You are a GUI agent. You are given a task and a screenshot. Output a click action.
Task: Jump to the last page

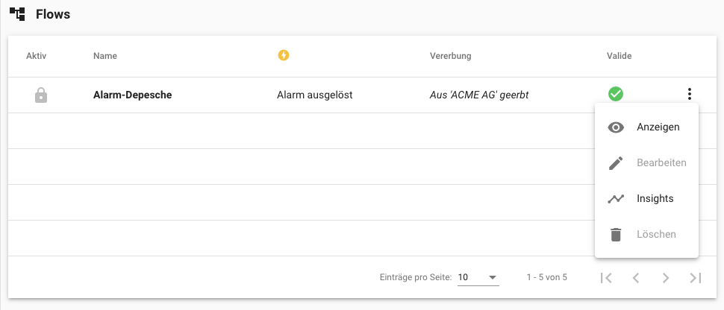coord(696,278)
